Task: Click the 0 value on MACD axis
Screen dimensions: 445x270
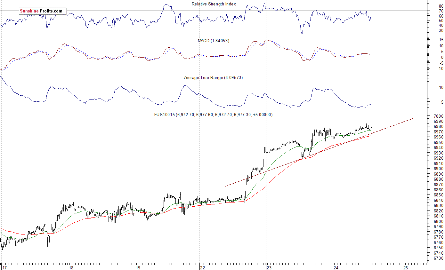Action: coord(442,57)
